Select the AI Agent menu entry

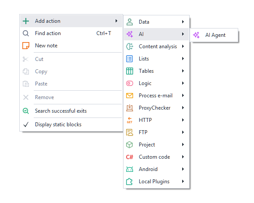pyautogui.click(x=214, y=35)
